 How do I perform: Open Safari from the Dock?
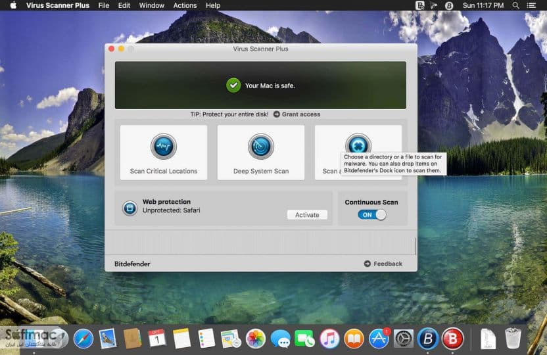[83, 339]
